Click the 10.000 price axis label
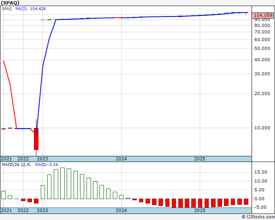The image size is (275, 220). (x=262, y=128)
